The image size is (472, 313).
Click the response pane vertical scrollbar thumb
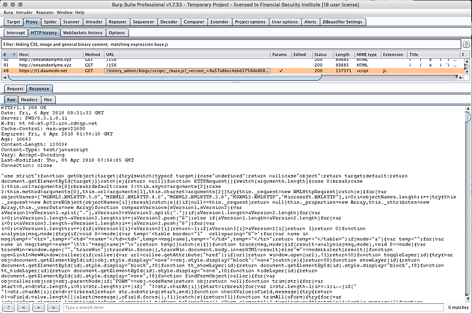[468, 117]
